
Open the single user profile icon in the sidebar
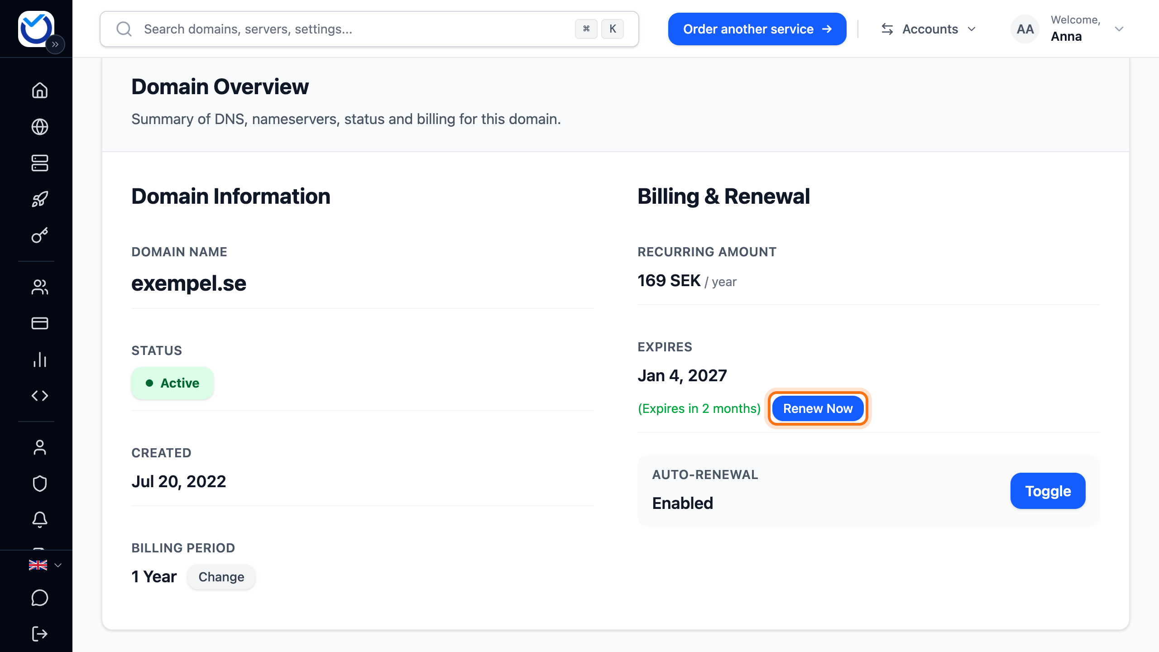point(40,447)
